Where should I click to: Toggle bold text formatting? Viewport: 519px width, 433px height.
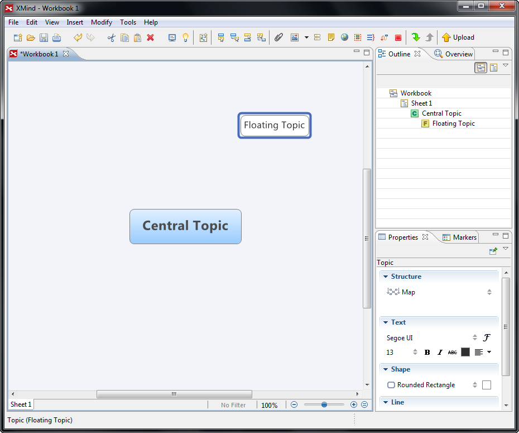[x=427, y=352]
